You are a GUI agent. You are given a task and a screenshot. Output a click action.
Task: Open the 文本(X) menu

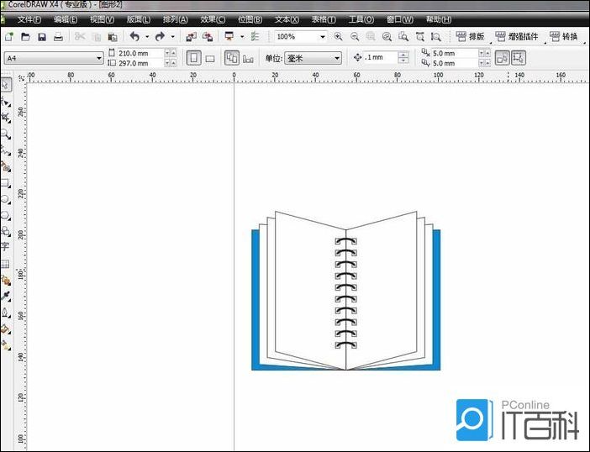coord(287,19)
